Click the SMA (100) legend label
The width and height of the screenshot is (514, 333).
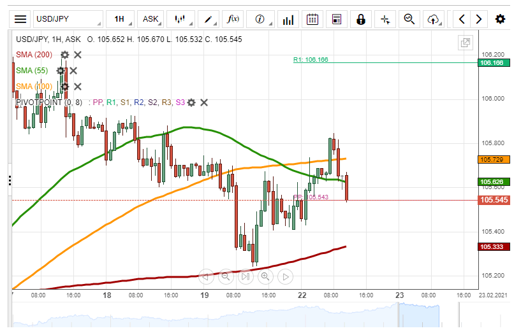tap(34, 87)
